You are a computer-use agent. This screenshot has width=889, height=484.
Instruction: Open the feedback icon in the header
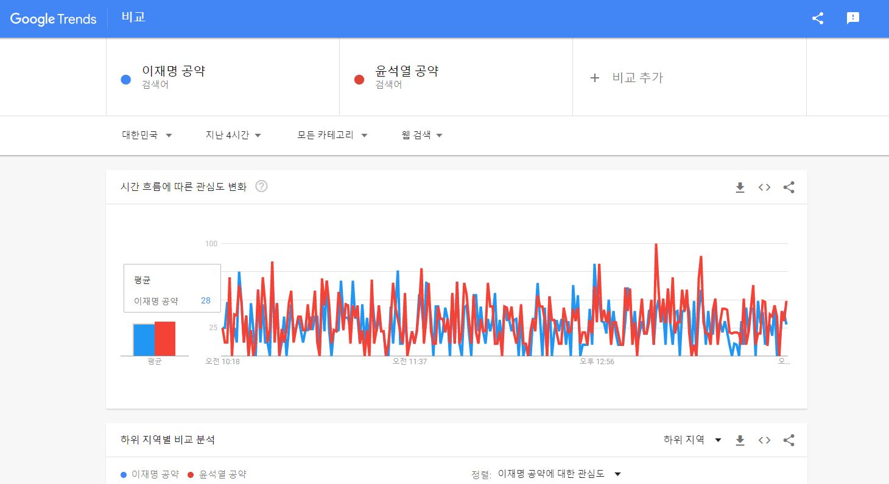click(x=853, y=18)
